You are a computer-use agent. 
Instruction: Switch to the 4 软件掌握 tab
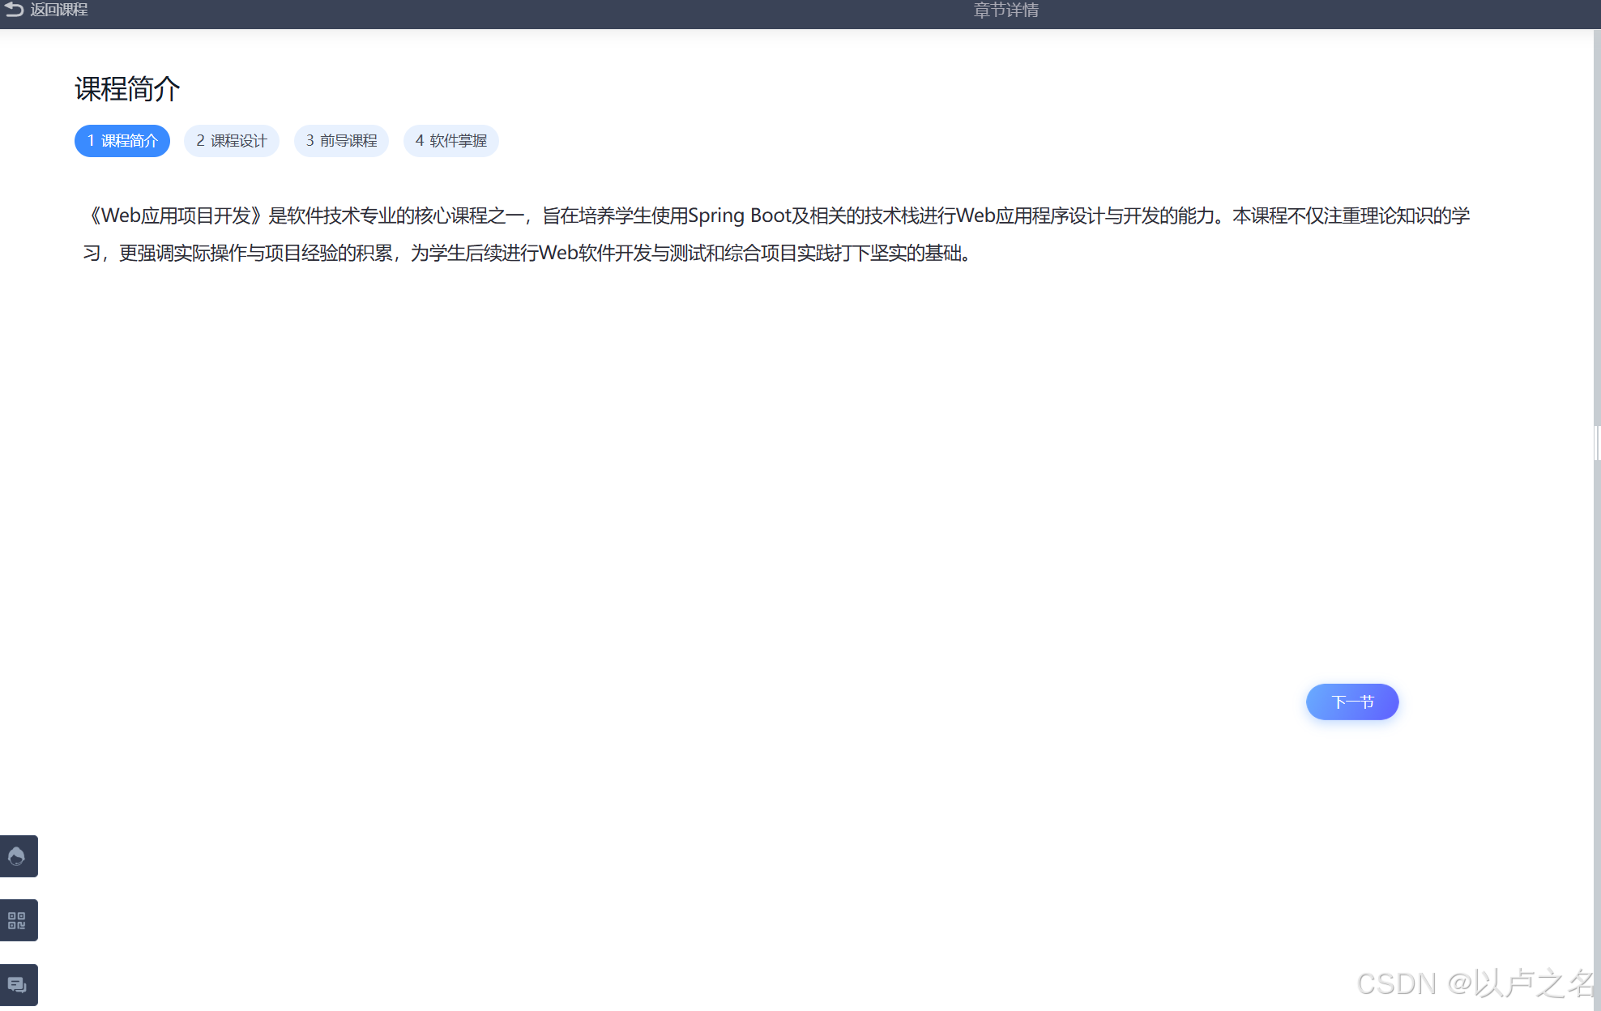[x=450, y=141]
